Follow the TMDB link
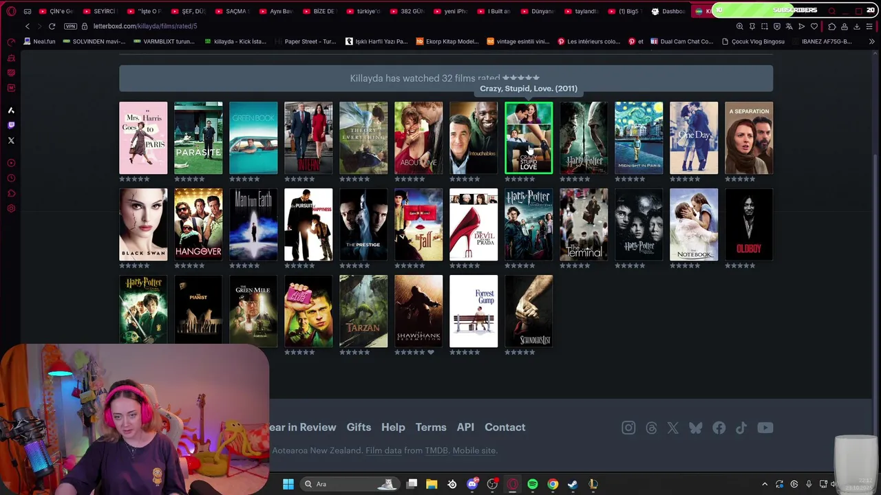The height and width of the screenshot is (495, 881). [x=436, y=450]
